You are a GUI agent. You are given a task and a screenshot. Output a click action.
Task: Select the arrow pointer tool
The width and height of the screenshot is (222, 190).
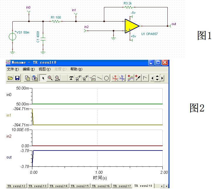pos(43,78)
